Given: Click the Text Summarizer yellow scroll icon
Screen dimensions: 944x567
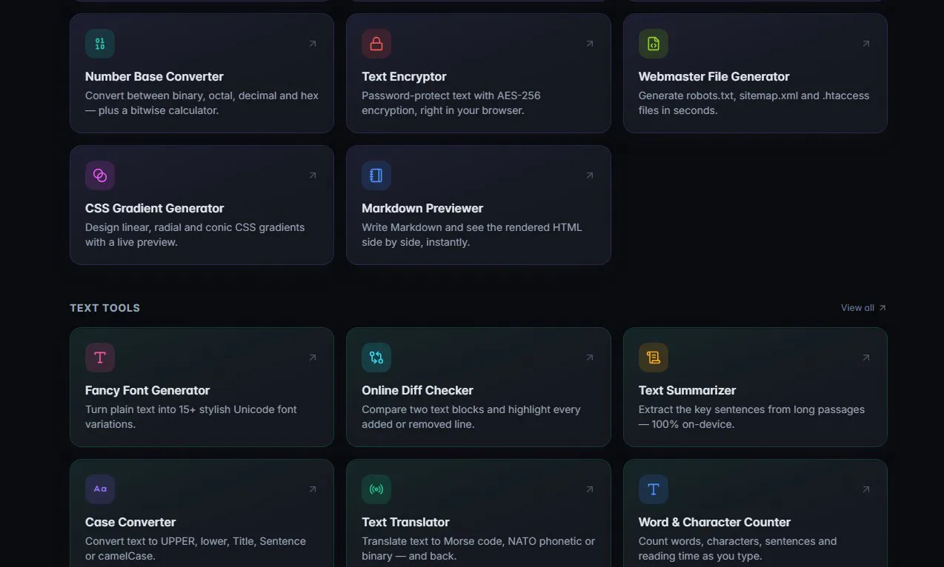Looking at the screenshot, I should (x=654, y=358).
